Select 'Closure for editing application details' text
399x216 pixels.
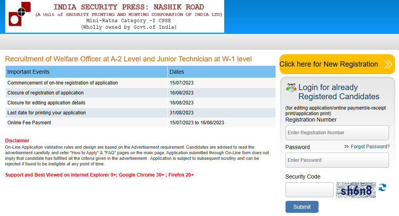tap(46, 103)
